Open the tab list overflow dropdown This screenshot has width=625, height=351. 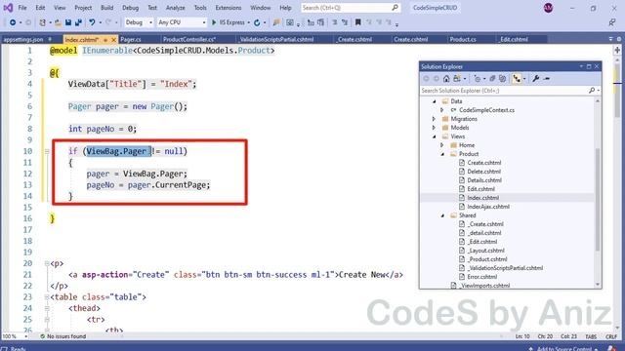(x=610, y=39)
